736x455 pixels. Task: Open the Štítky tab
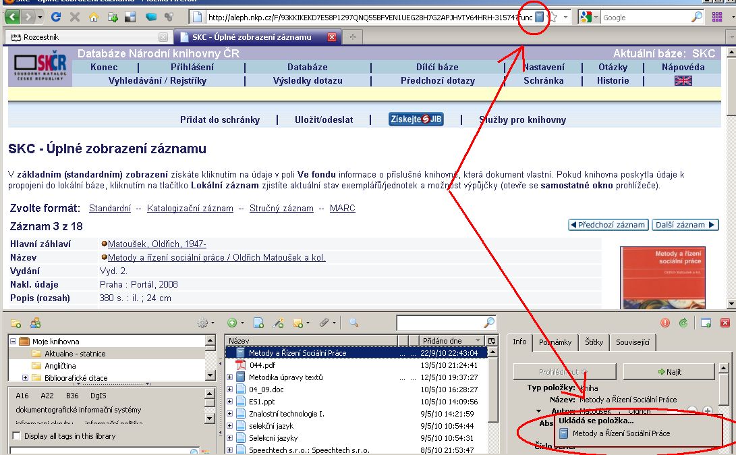tap(594, 342)
